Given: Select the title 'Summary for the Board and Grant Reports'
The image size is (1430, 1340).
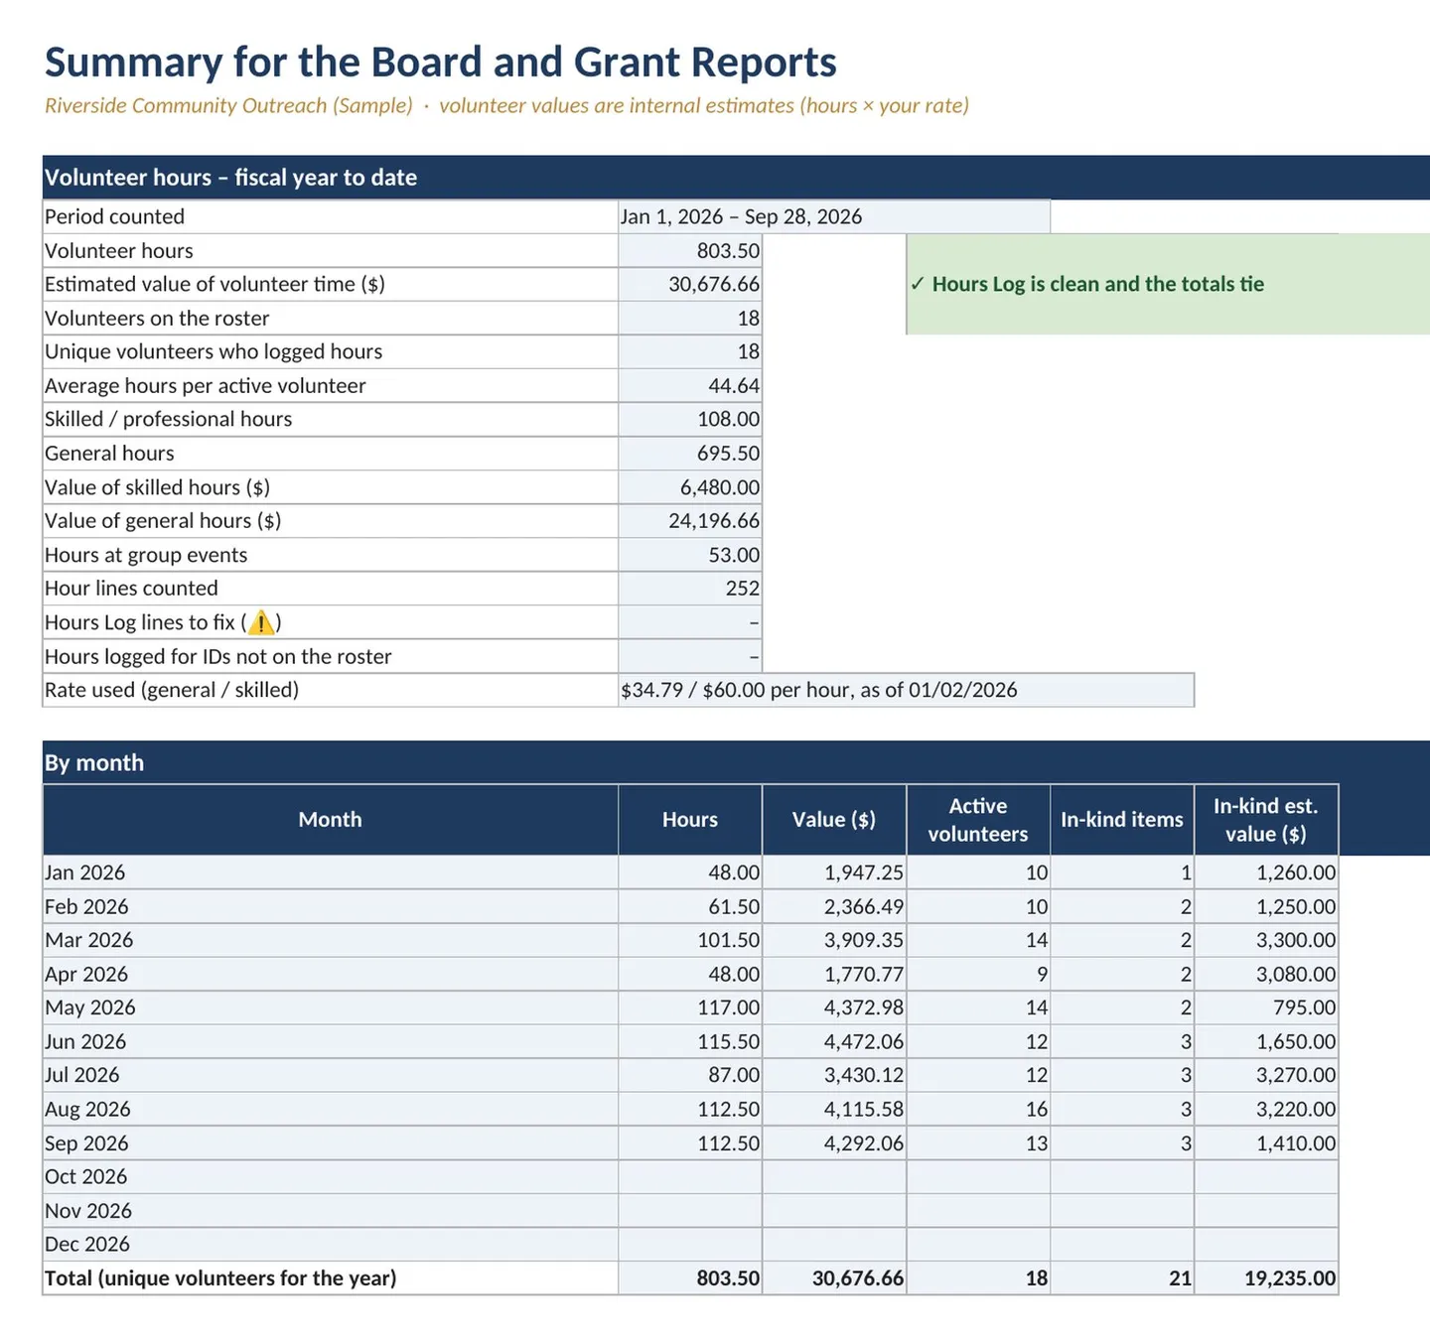Looking at the screenshot, I should pos(441,62).
